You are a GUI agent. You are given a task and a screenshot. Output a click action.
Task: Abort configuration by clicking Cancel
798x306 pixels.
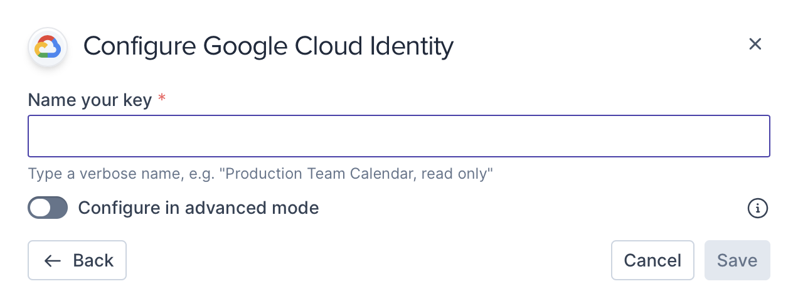pyautogui.click(x=652, y=260)
